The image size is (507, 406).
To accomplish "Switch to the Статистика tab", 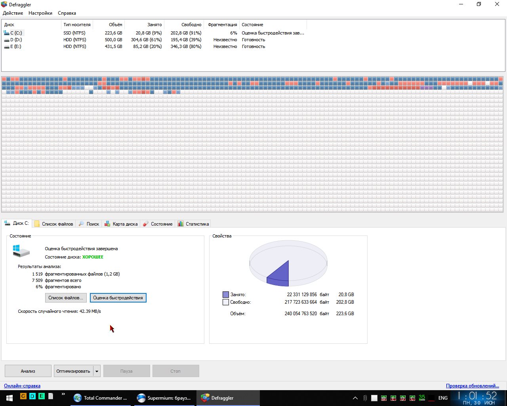I will 193,224.
